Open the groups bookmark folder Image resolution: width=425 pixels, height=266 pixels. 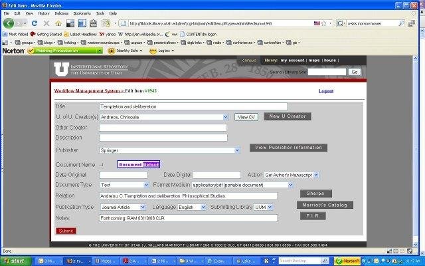(x=25, y=43)
